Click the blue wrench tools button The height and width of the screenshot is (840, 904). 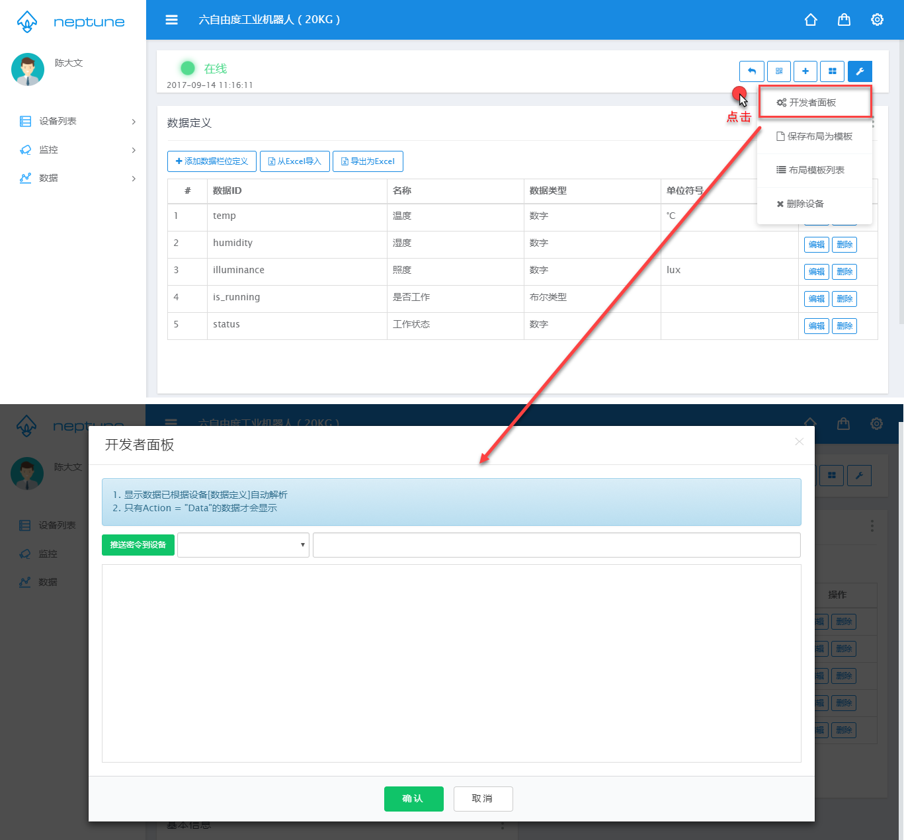[860, 71]
